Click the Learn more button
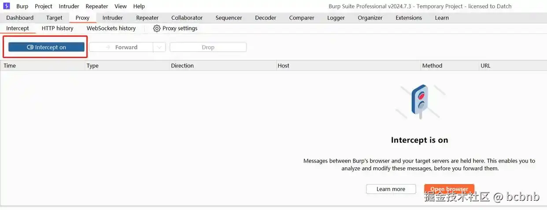This screenshot has height=210, width=547. point(391,189)
